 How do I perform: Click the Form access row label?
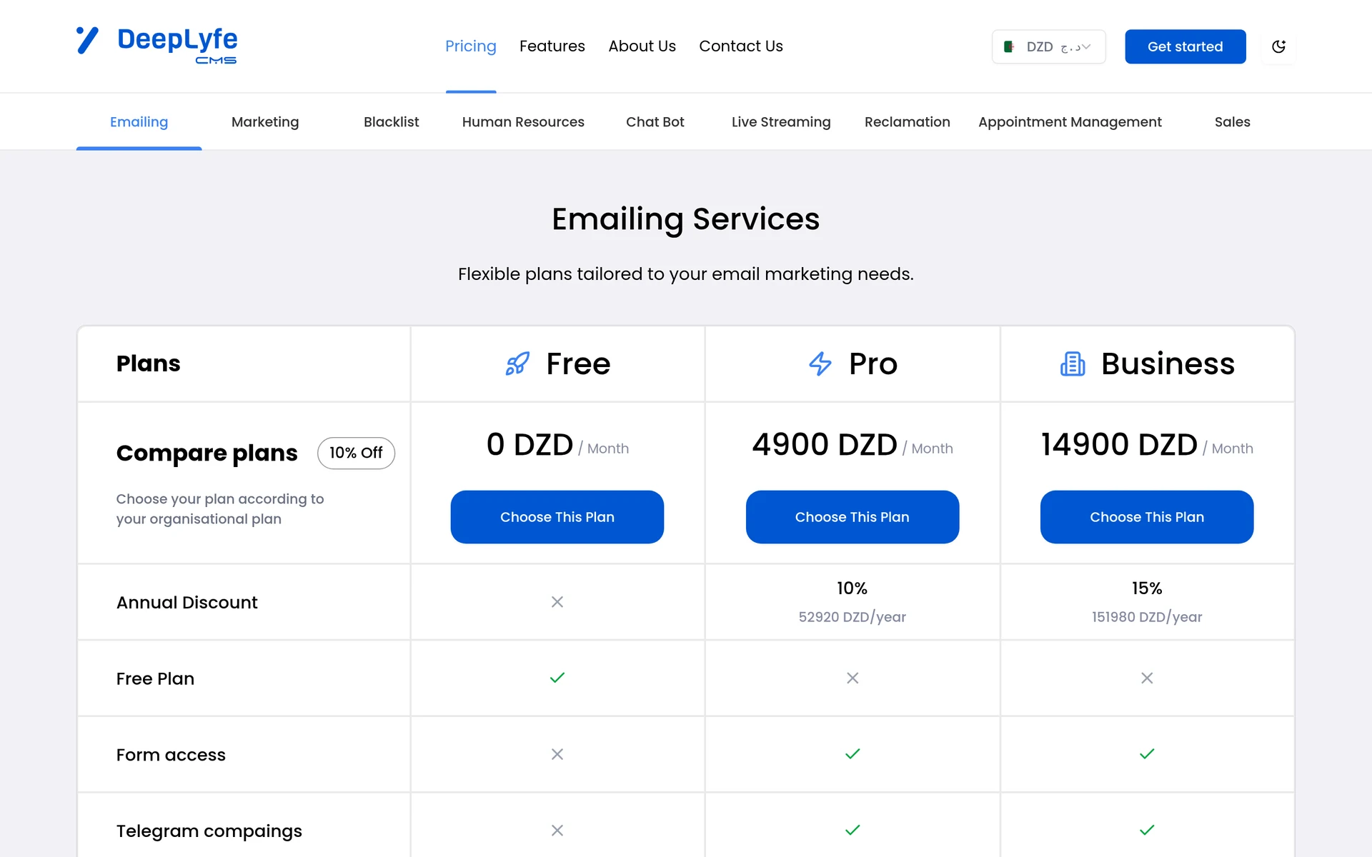coord(171,755)
